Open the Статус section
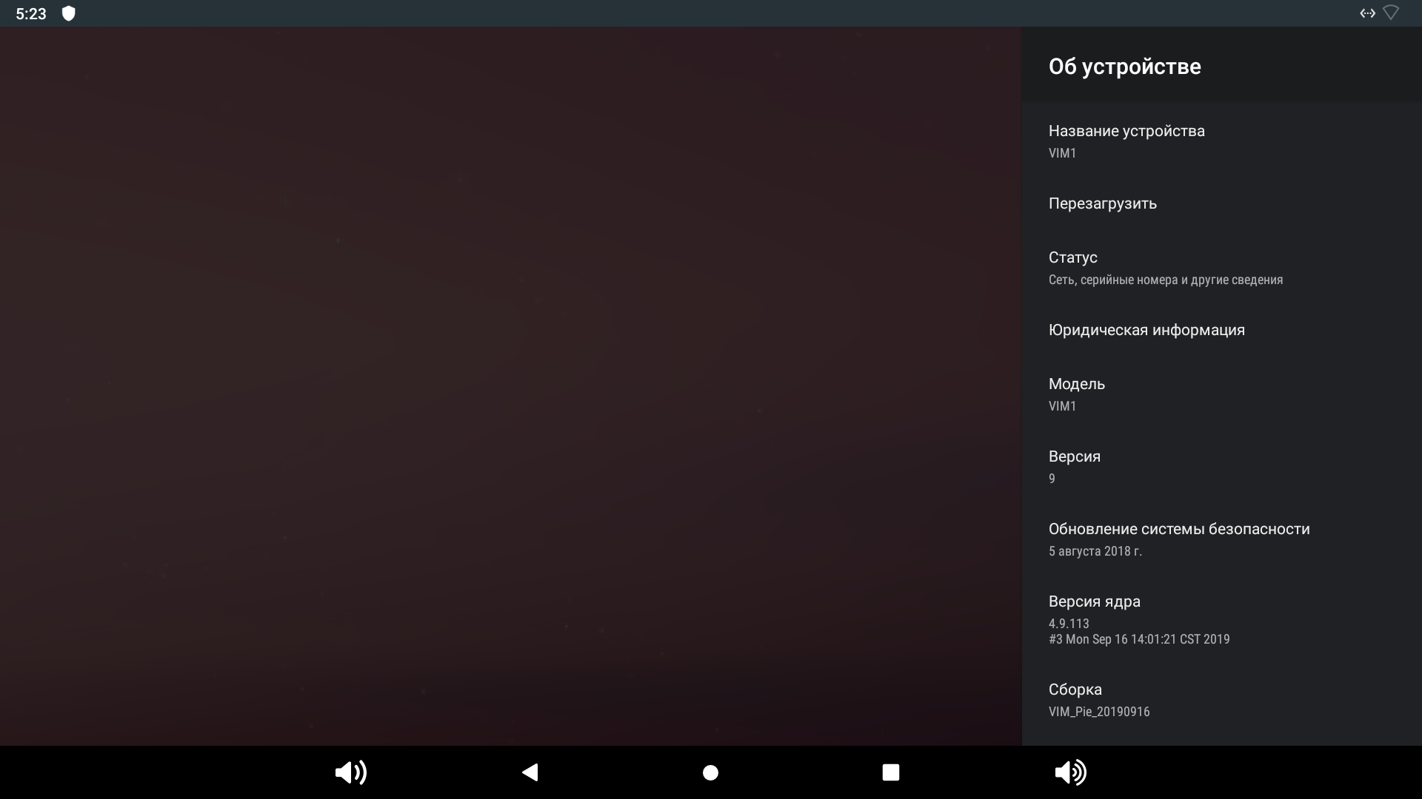 pos(1222,267)
